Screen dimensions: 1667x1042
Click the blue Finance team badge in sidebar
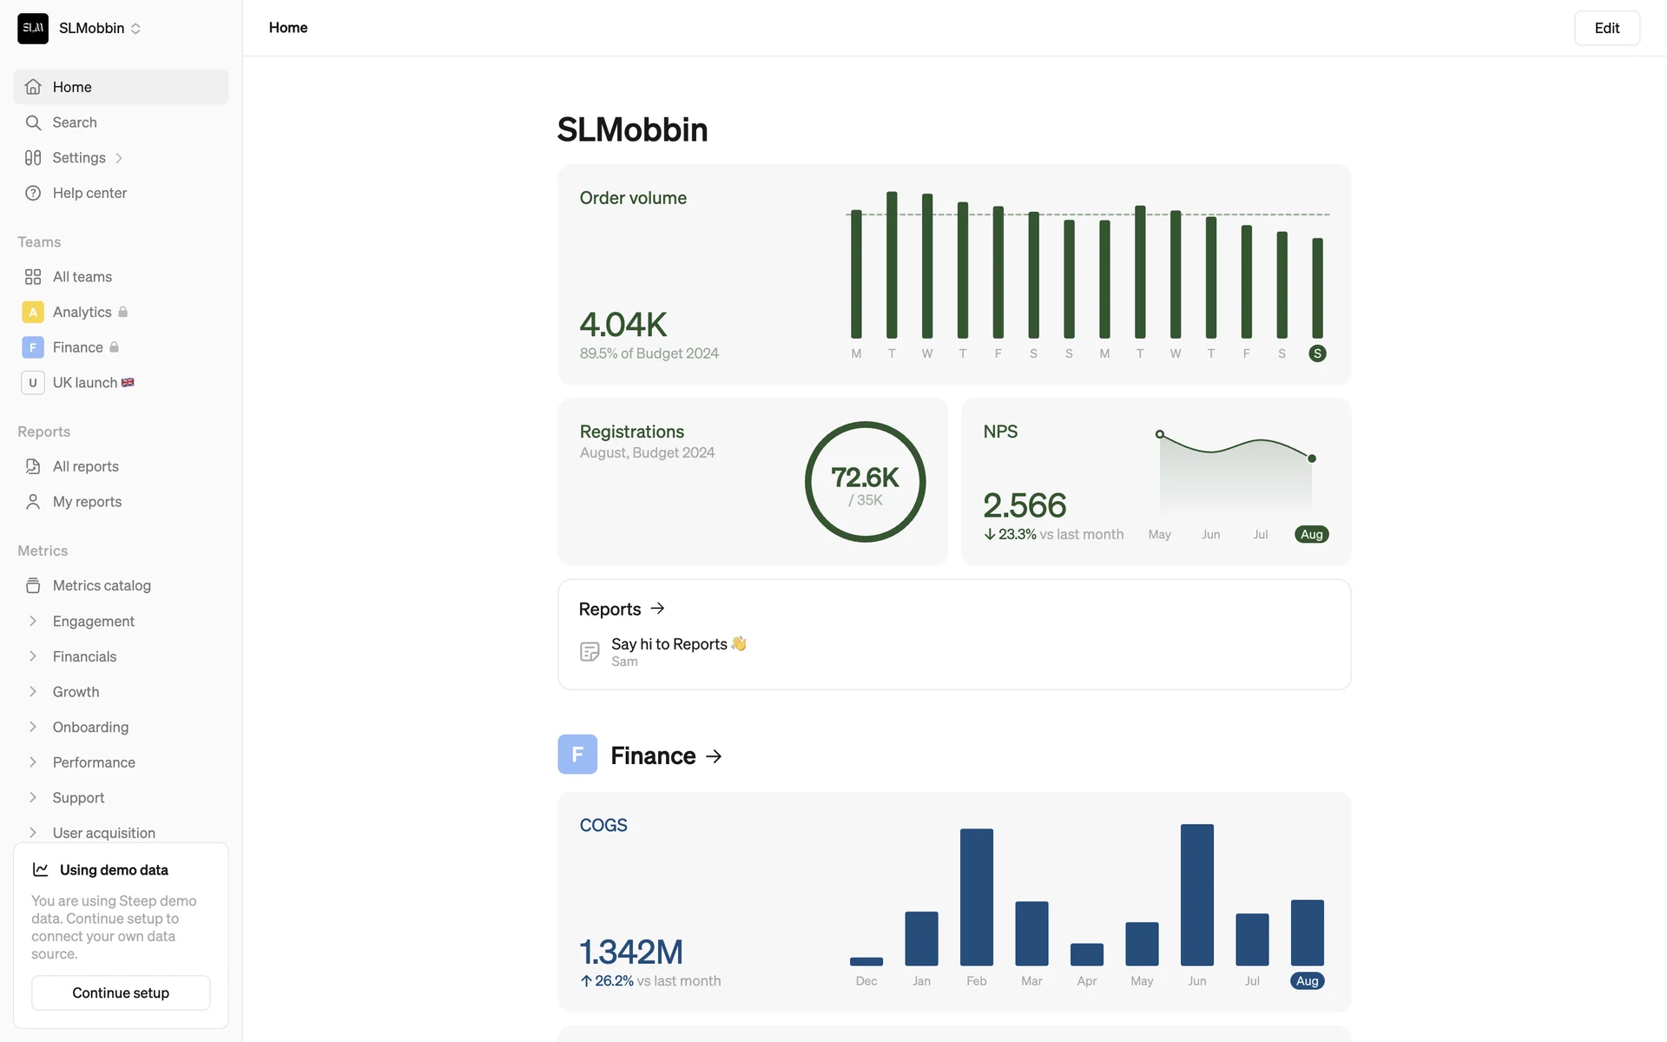(33, 347)
